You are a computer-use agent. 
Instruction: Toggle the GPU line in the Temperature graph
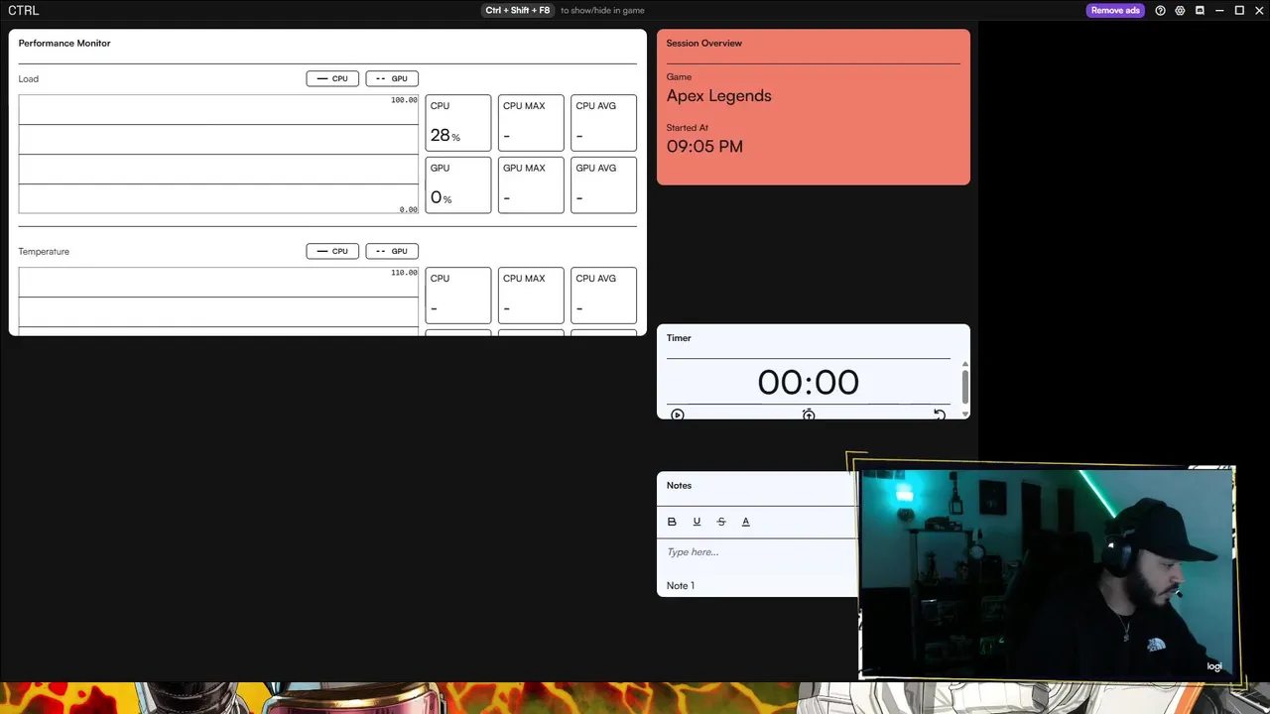392,251
